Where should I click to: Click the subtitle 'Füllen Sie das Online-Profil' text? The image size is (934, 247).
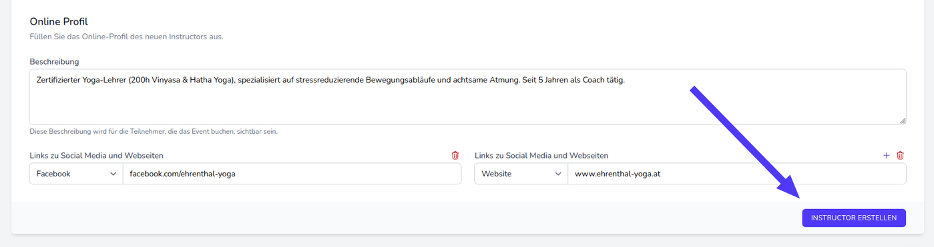(126, 37)
